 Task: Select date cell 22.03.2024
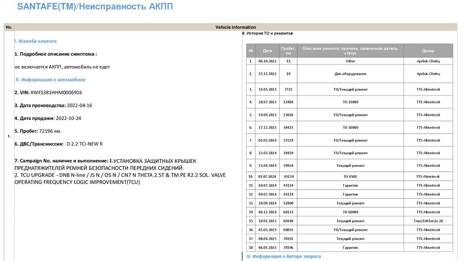(x=267, y=153)
